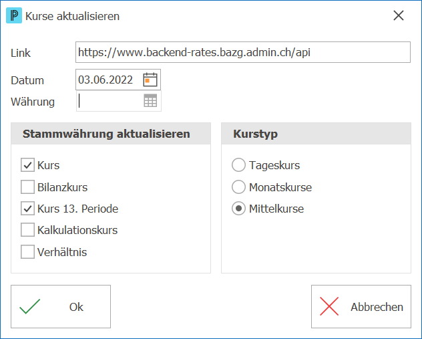Confirm with the Ok button
This screenshot has height=339, width=422.
pyautogui.click(x=61, y=307)
